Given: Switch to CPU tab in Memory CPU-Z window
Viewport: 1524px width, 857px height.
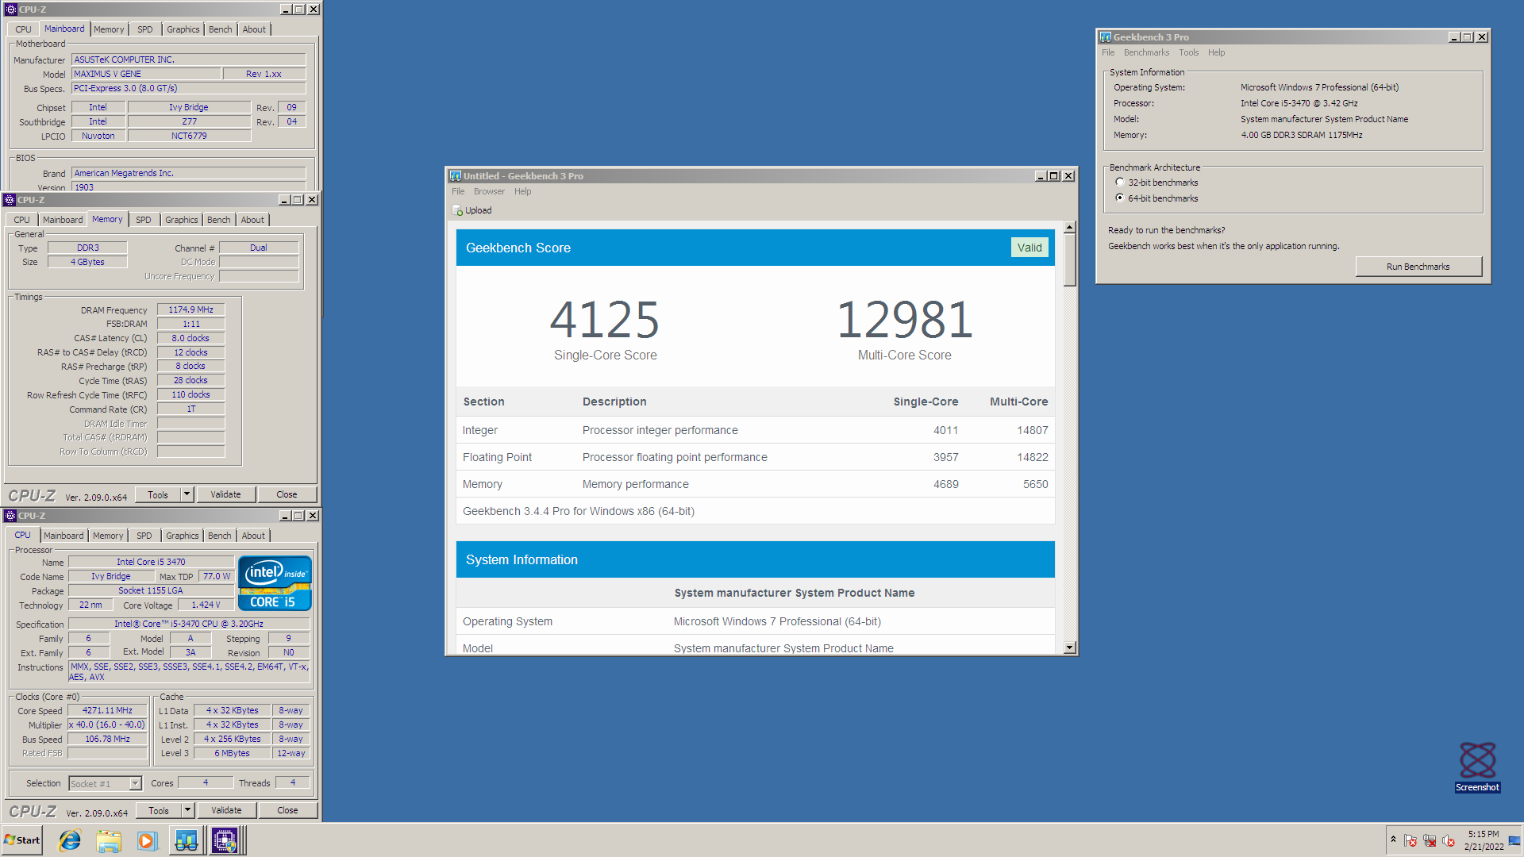Looking at the screenshot, I should [21, 220].
